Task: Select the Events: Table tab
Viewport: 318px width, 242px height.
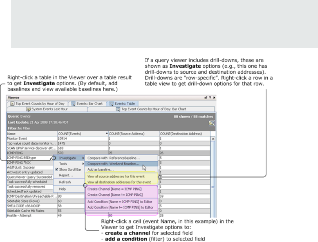Action: pos(123,104)
